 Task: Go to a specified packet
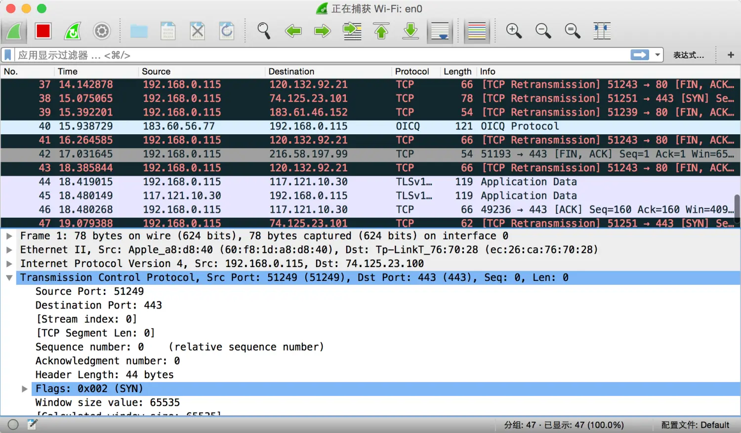[x=352, y=31]
